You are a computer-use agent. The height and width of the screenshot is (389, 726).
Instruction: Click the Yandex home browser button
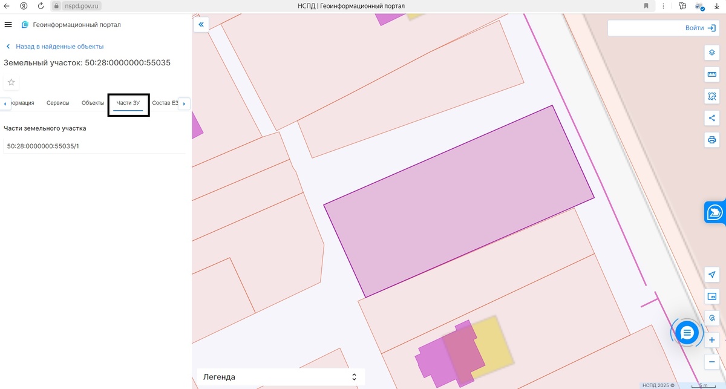23,5
